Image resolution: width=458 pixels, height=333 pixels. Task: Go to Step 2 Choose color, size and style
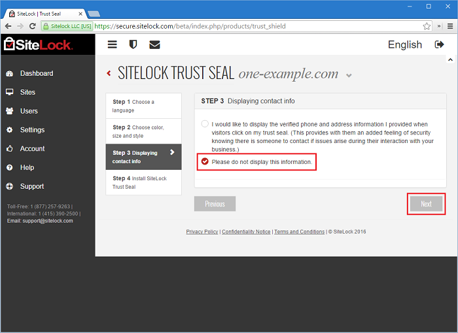pyautogui.click(x=143, y=131)
